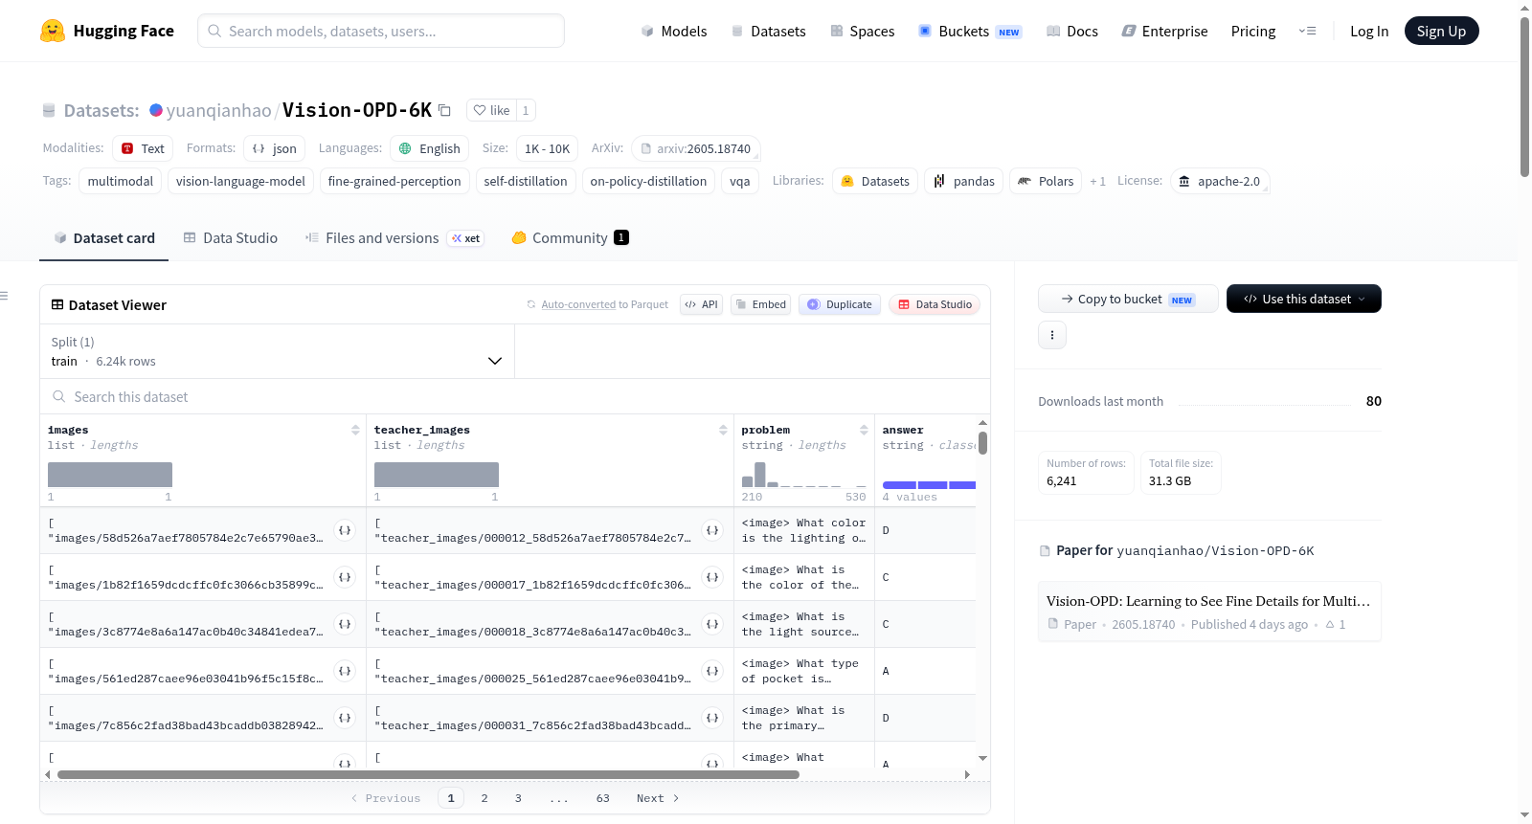Click the Embed button
Screen dimensions: 1532x824
[760, 304]
